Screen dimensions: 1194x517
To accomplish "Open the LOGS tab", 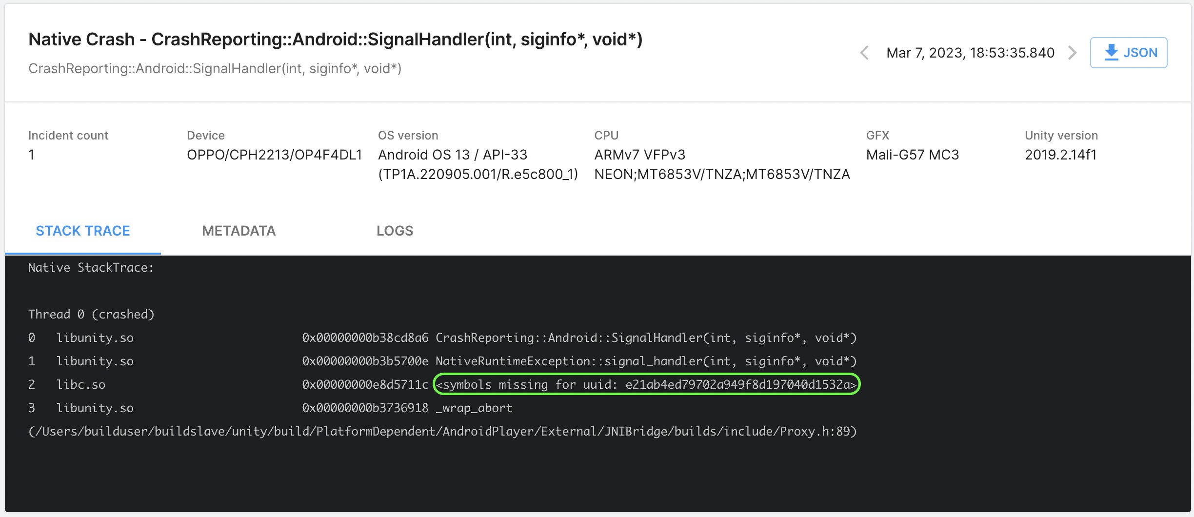I will coord(395,230).
